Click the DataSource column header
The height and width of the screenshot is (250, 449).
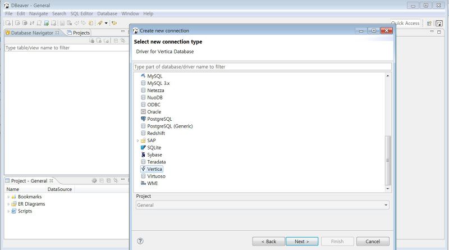tap(59, 189)
